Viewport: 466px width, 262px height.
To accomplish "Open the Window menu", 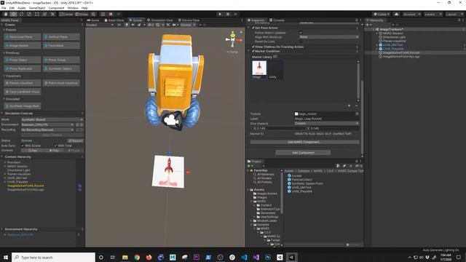I will click(73, 8).
